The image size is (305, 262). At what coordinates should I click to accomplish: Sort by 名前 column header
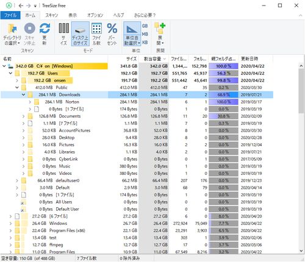click(x=54, y=59)
